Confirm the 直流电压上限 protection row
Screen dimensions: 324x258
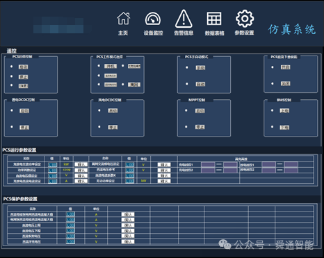click(128, 225)
